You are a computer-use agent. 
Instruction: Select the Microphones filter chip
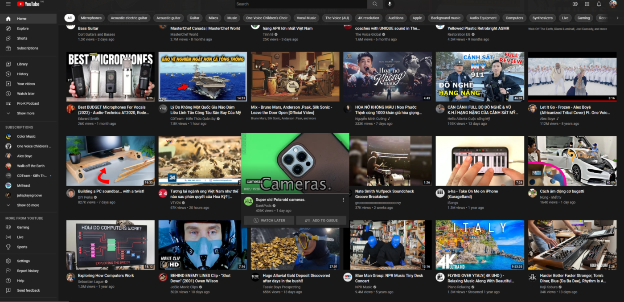tap(91, 18)
